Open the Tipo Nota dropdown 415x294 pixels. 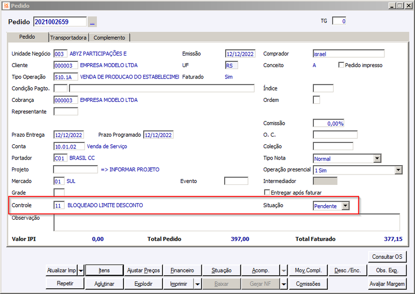pyautogui.click(x=377, y=158)
